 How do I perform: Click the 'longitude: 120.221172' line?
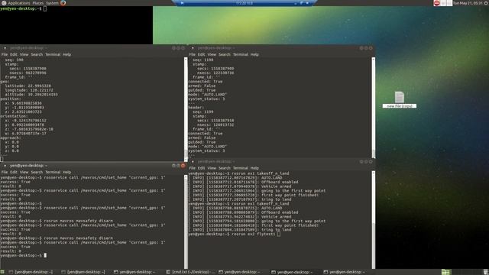pyautogui.click(x=29, y=90)
